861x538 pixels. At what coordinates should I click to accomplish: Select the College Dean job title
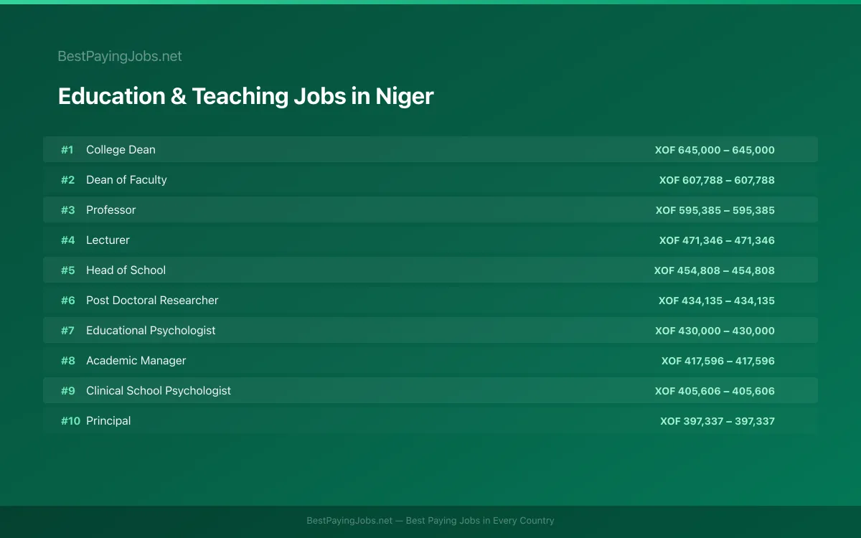[121, 150]
